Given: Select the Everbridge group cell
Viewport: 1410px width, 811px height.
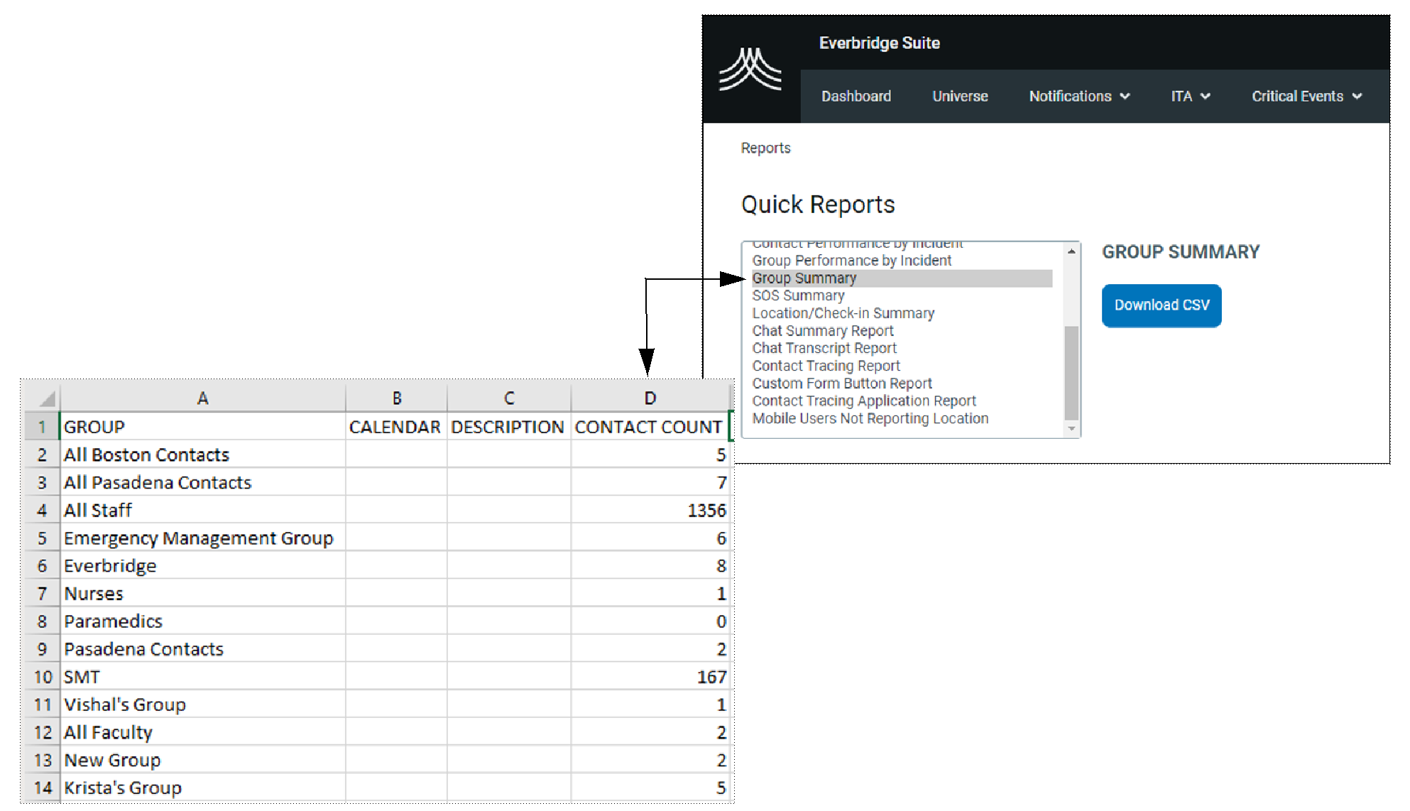Looking at the screenshot, I should (203, 565).
